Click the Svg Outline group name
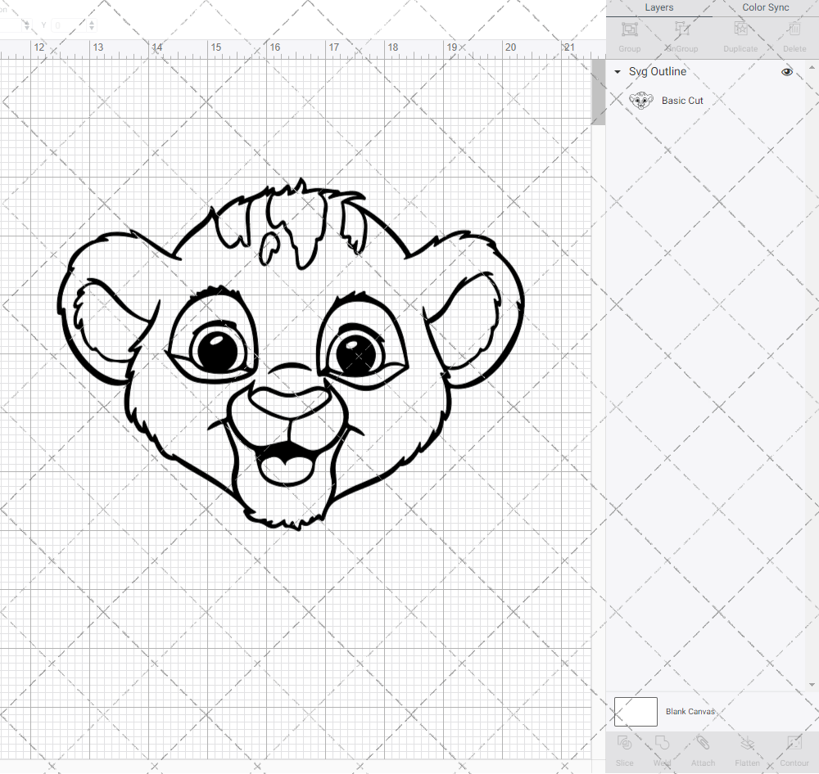This screenshot has width=819, height=774. [x=657, y=72]
